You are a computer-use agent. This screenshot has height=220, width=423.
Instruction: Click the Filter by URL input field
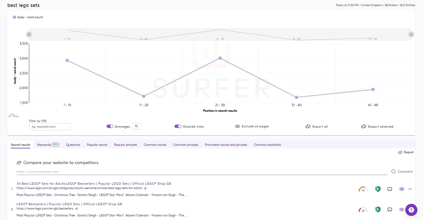click(50, 127)
